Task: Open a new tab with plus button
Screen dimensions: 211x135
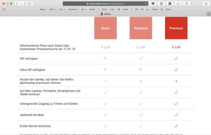Action: 208,14
